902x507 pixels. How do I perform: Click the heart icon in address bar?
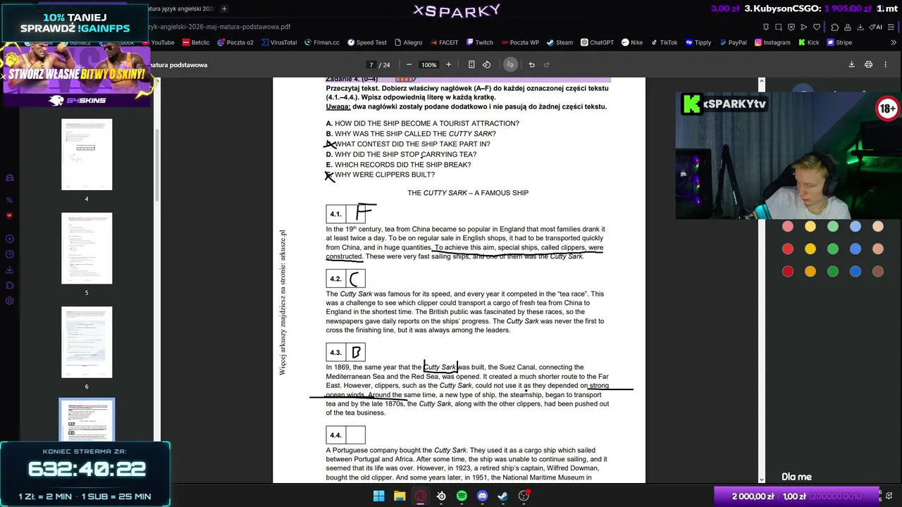[x=817, y=27]
